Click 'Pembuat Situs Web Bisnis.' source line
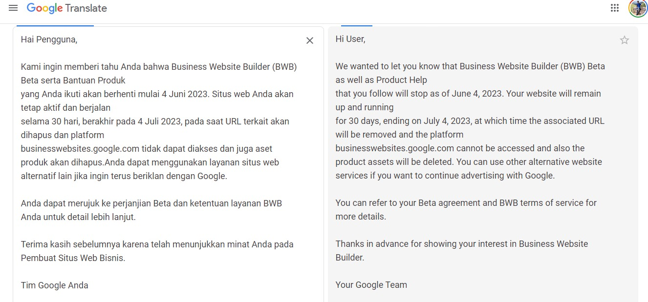648x302 pixels. pyautogui.click(x=73, y=258)
